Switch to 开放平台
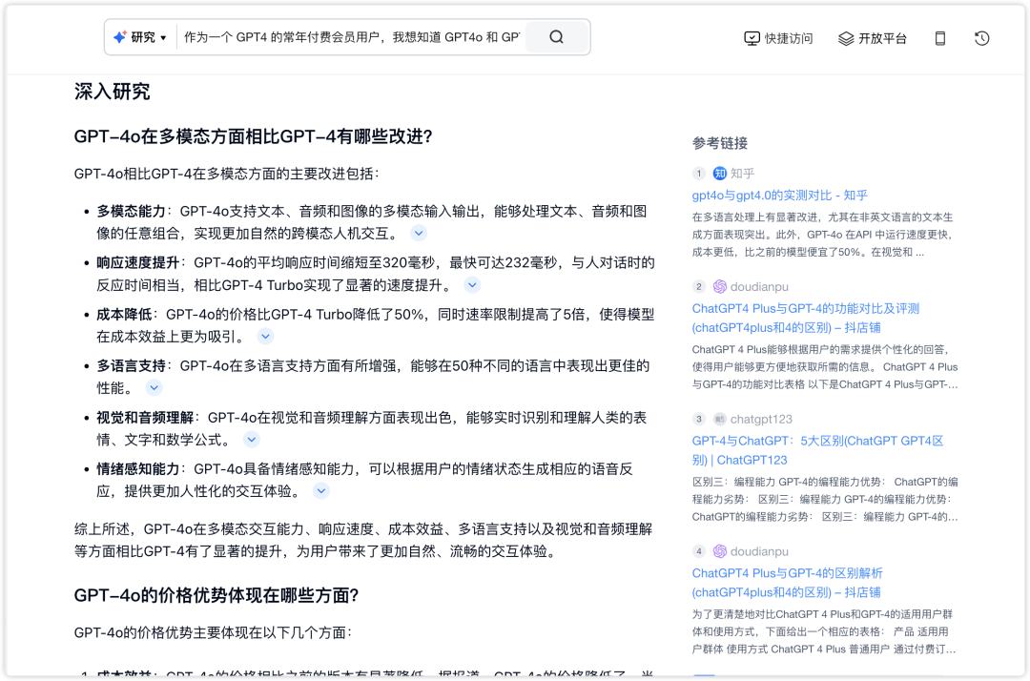Viewport: 1030px width, 681px height. point(881,38)
